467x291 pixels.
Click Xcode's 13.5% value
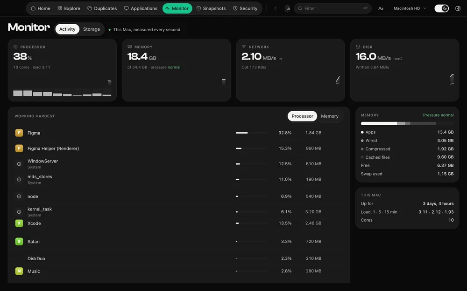click(x=285, y=223)
